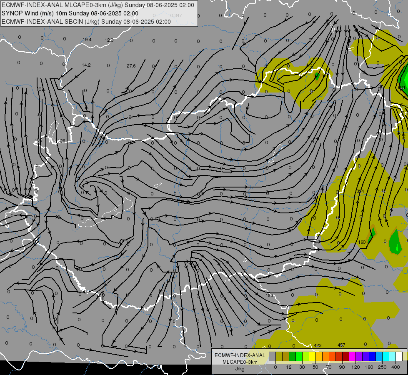Click the '19.4' value on the map
The height and width of the screenshot is (375, 408).
(87, 40)
